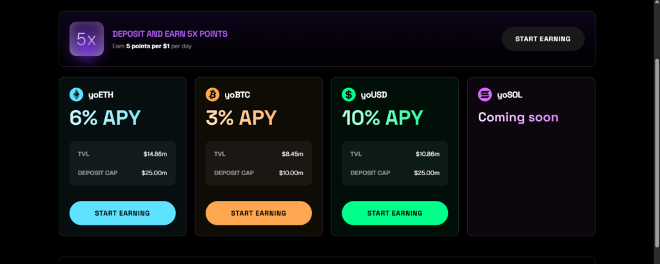The height and width of the screenshot is (264, 660).
Task: Click the page's vertical scrollbar thumb
Action: [x=657, y=153]
